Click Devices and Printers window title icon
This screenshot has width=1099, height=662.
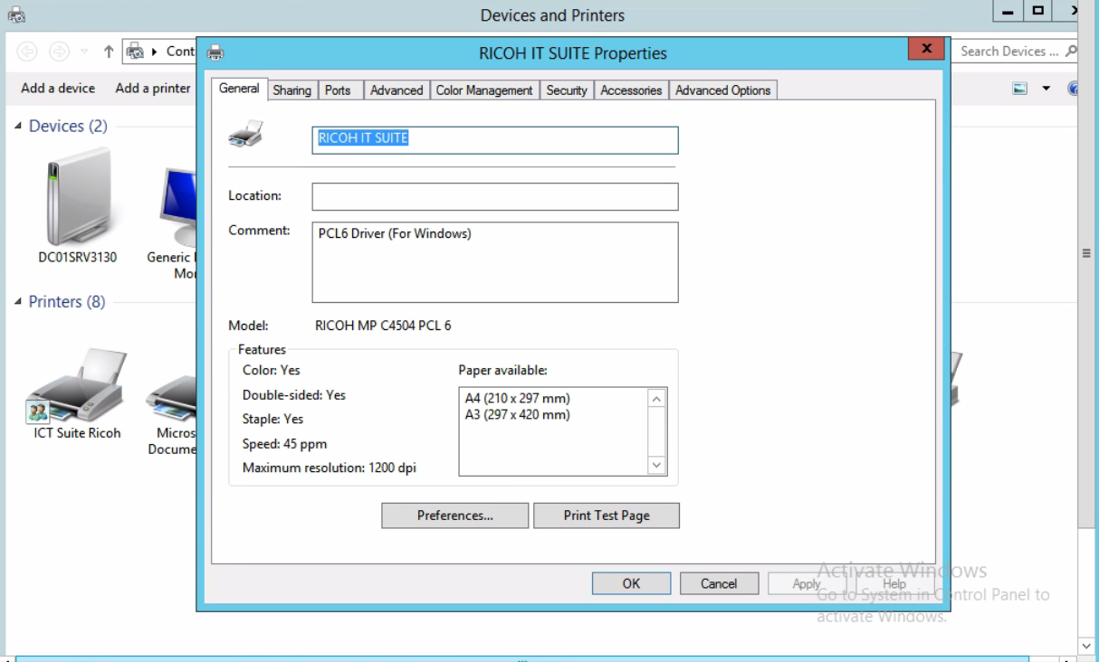coord(16,14)
